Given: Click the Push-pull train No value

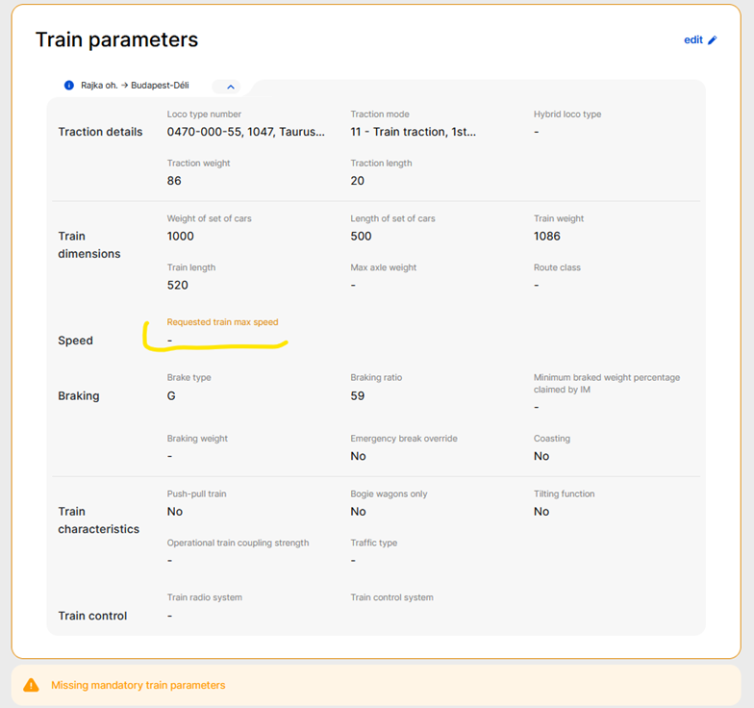Looking at the screenshot, I should click(x=175, y=512).
